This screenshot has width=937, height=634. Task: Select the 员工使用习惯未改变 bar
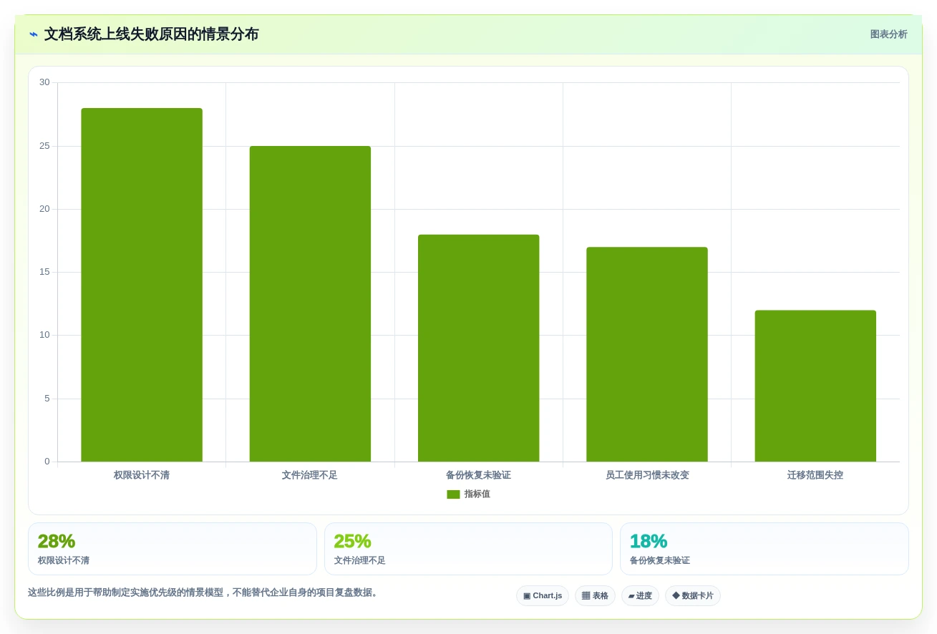647,354
